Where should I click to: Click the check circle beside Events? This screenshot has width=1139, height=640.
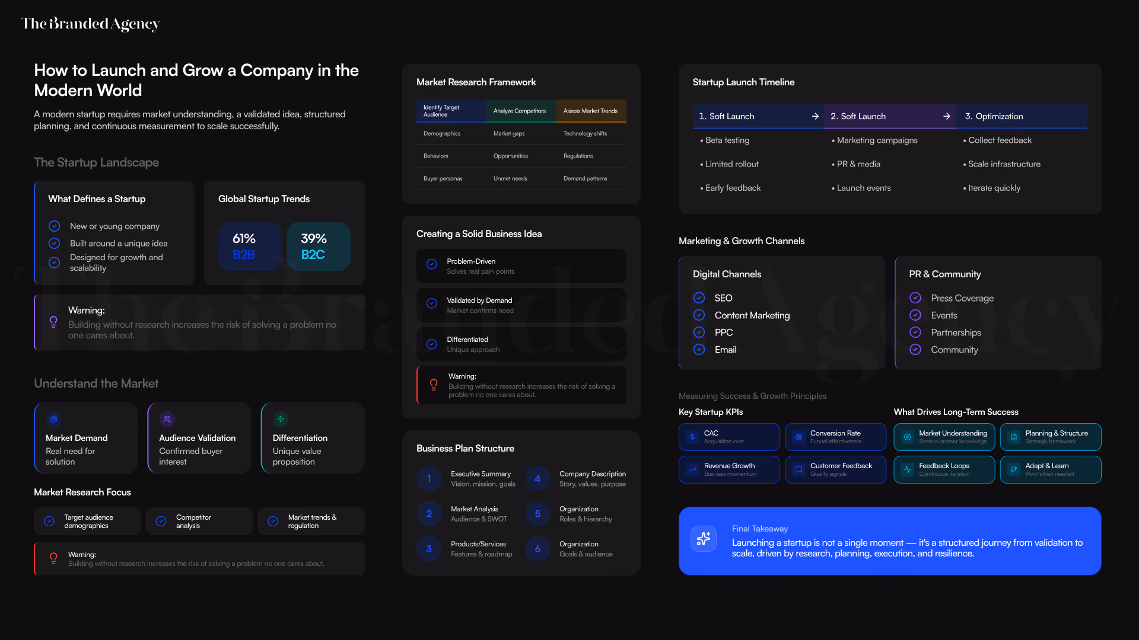click(x=915, y=315)
